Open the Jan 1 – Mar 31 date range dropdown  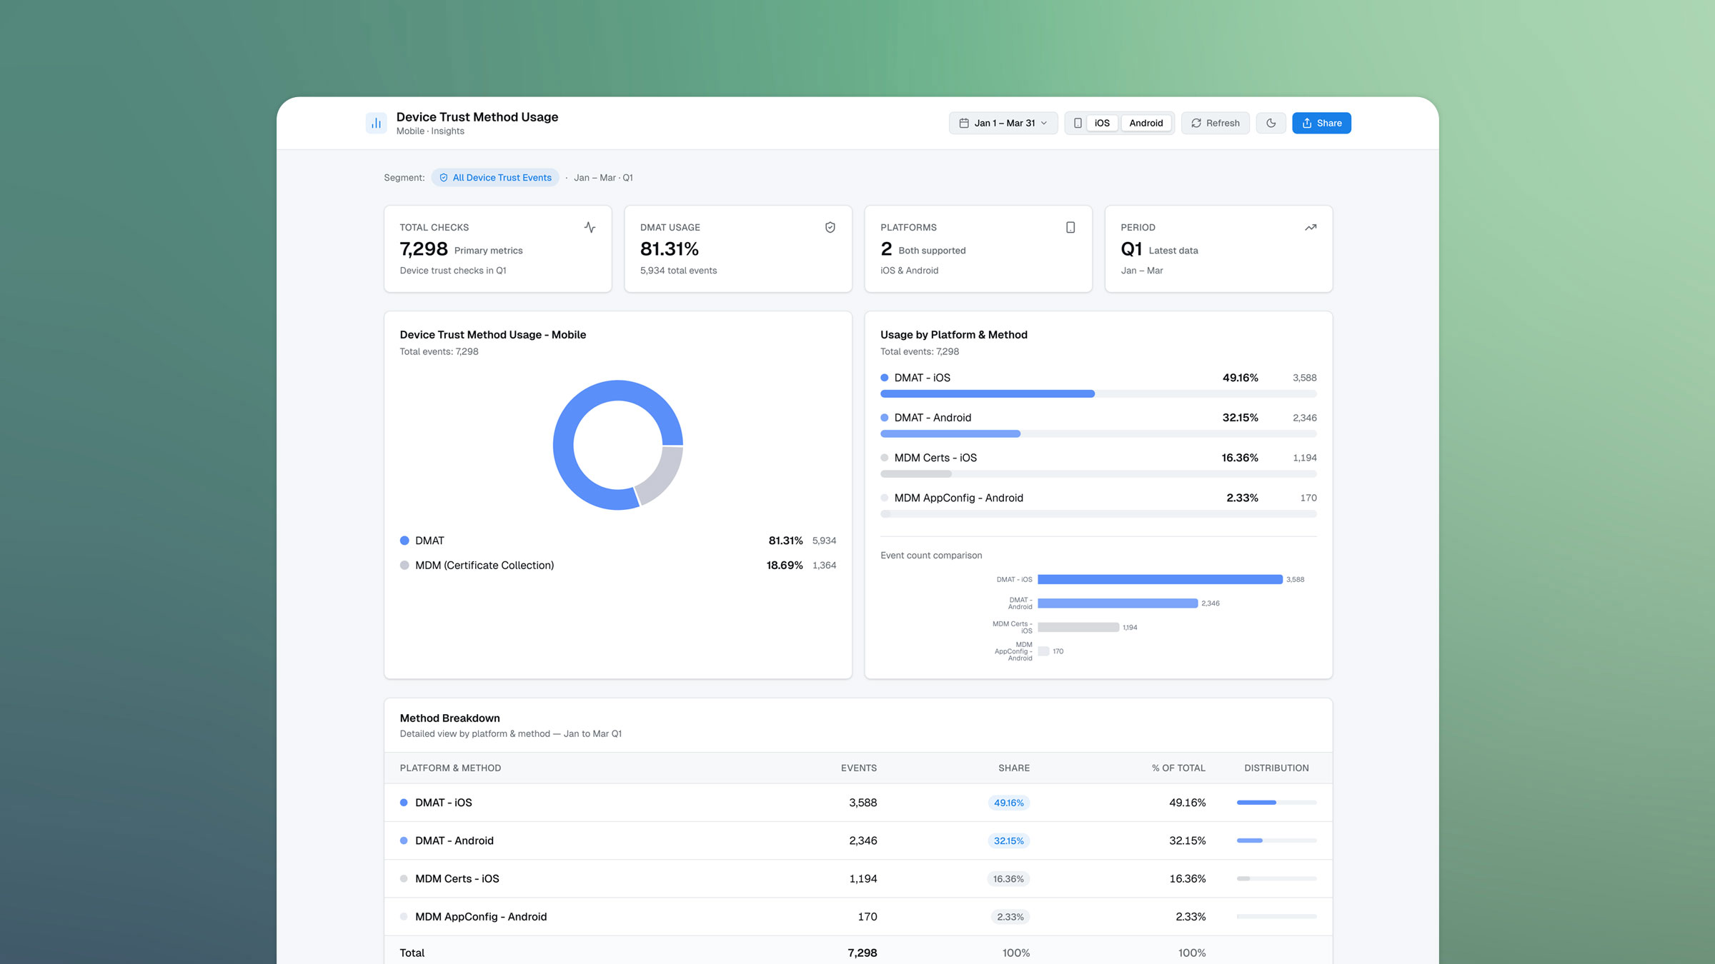(x=1003, y=123)
